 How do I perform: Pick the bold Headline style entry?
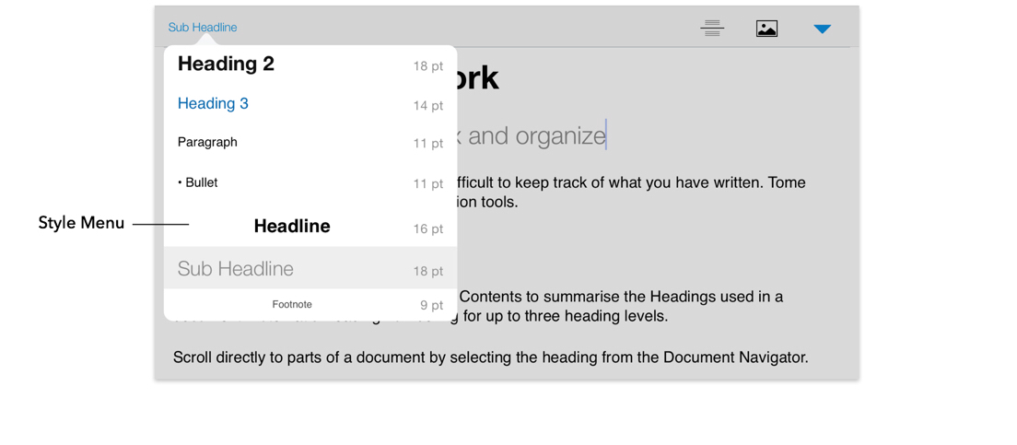pos(291,226)
